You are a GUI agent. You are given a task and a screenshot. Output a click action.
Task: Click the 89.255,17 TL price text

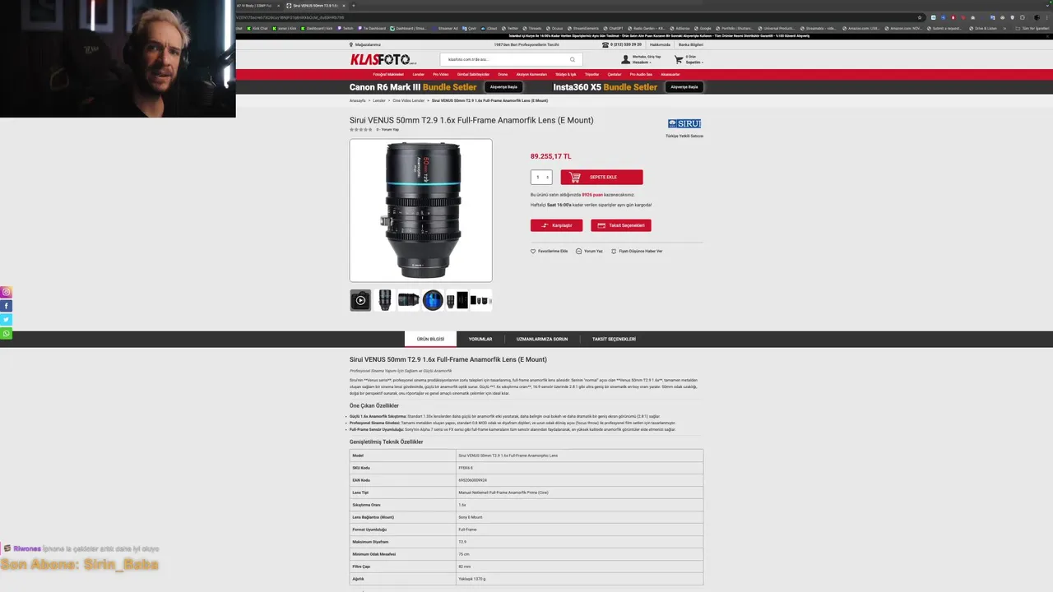click(x=550, y=156)
